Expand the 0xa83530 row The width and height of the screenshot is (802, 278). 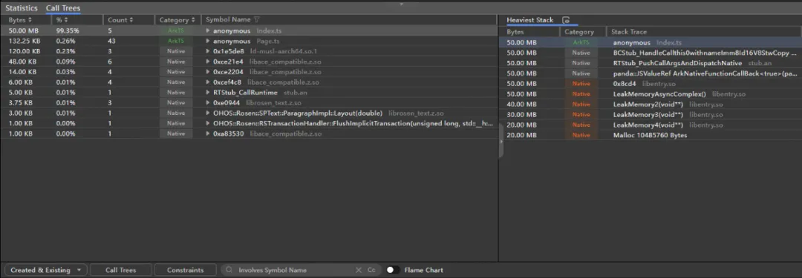208,134
